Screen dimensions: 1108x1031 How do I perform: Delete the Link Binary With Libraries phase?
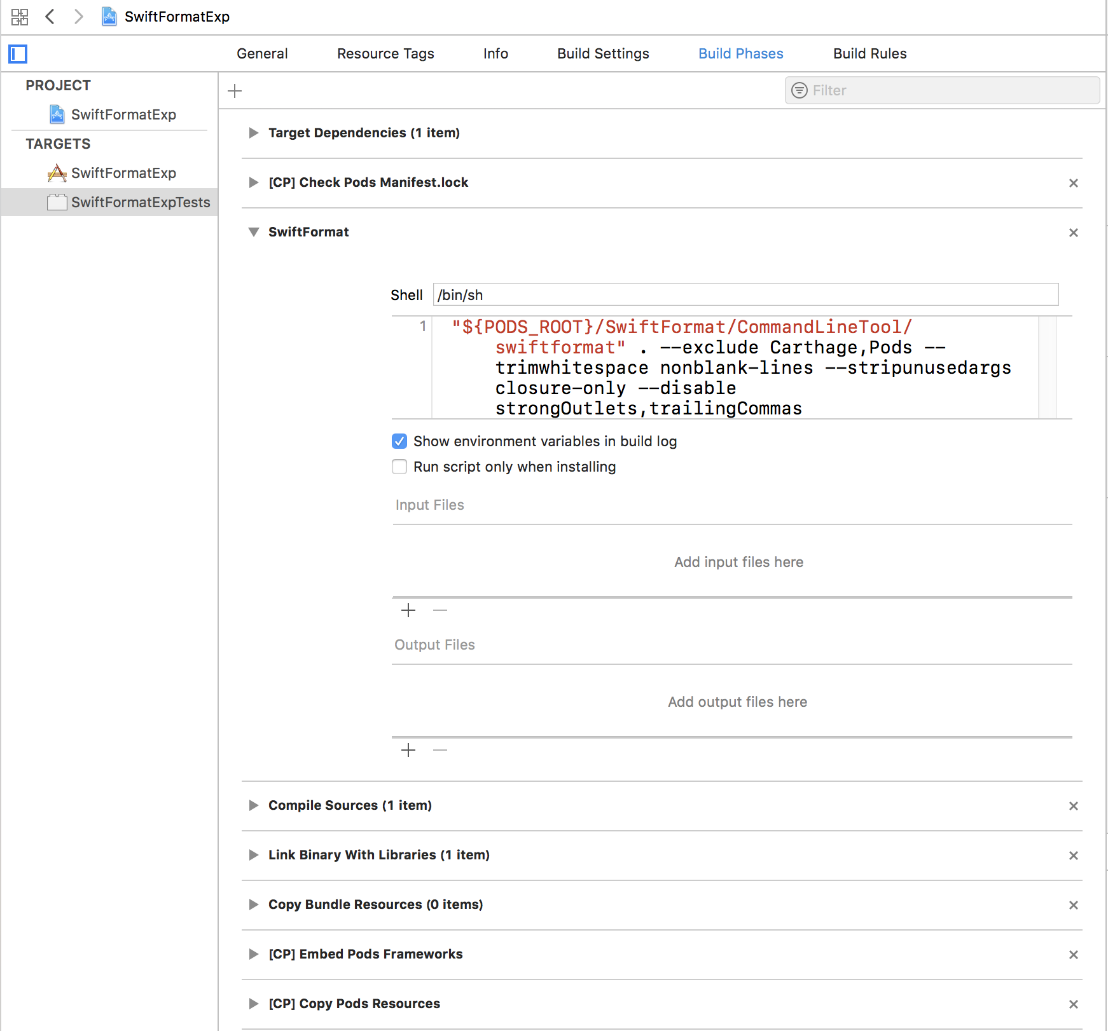coord(1074,856)
